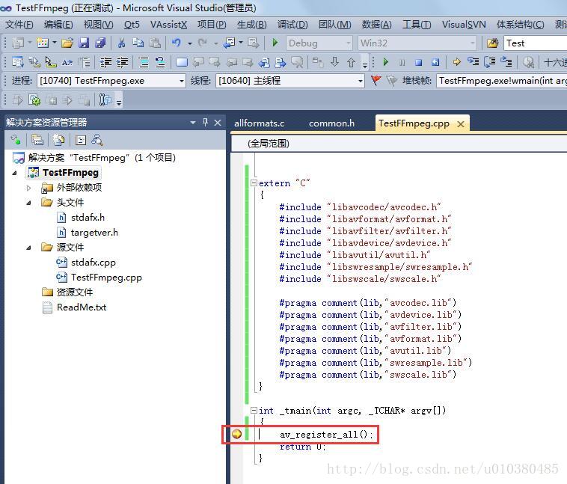Click the Comment Selection icon
Image resolution: width=567 pixels, height=484 pixels.
[144, 62]
